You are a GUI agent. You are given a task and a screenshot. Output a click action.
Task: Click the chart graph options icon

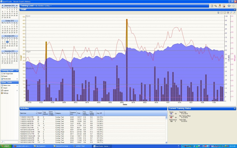tap(225, 13)
